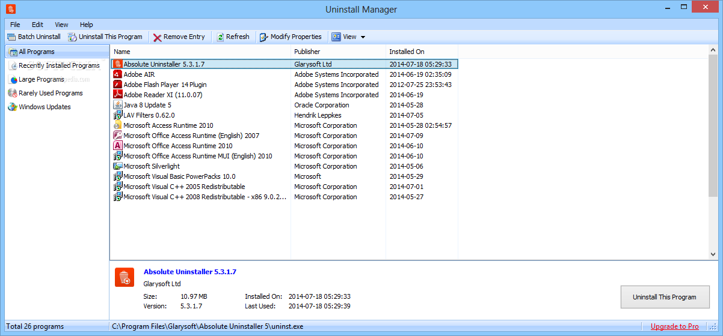Image resolution: width=723 pixels, height=336 pixels.
Task: Select Microsoft Office Access Runtime MUI (English) 2010
Action: 198,156
